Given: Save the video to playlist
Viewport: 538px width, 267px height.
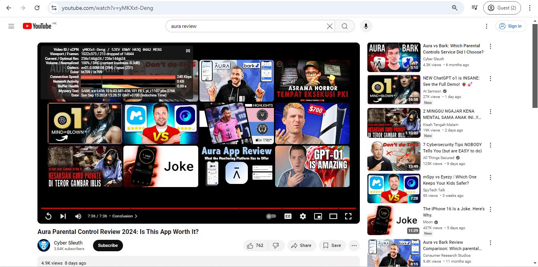Looking at the screenshot, I should 332,245.
